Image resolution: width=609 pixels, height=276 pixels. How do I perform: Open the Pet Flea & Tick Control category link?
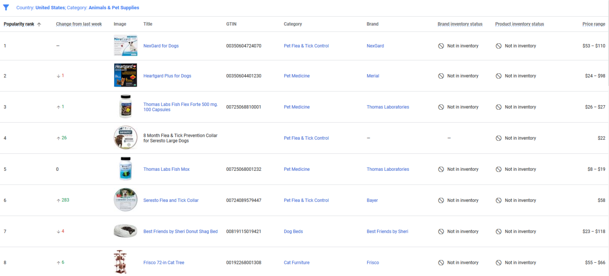pos(306,46)
